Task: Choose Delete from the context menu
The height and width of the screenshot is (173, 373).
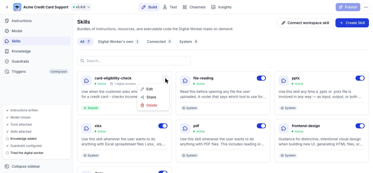Action: (153, 105)
